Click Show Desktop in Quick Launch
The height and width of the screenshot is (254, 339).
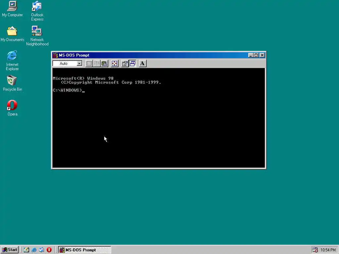click(x=26, y=250)
